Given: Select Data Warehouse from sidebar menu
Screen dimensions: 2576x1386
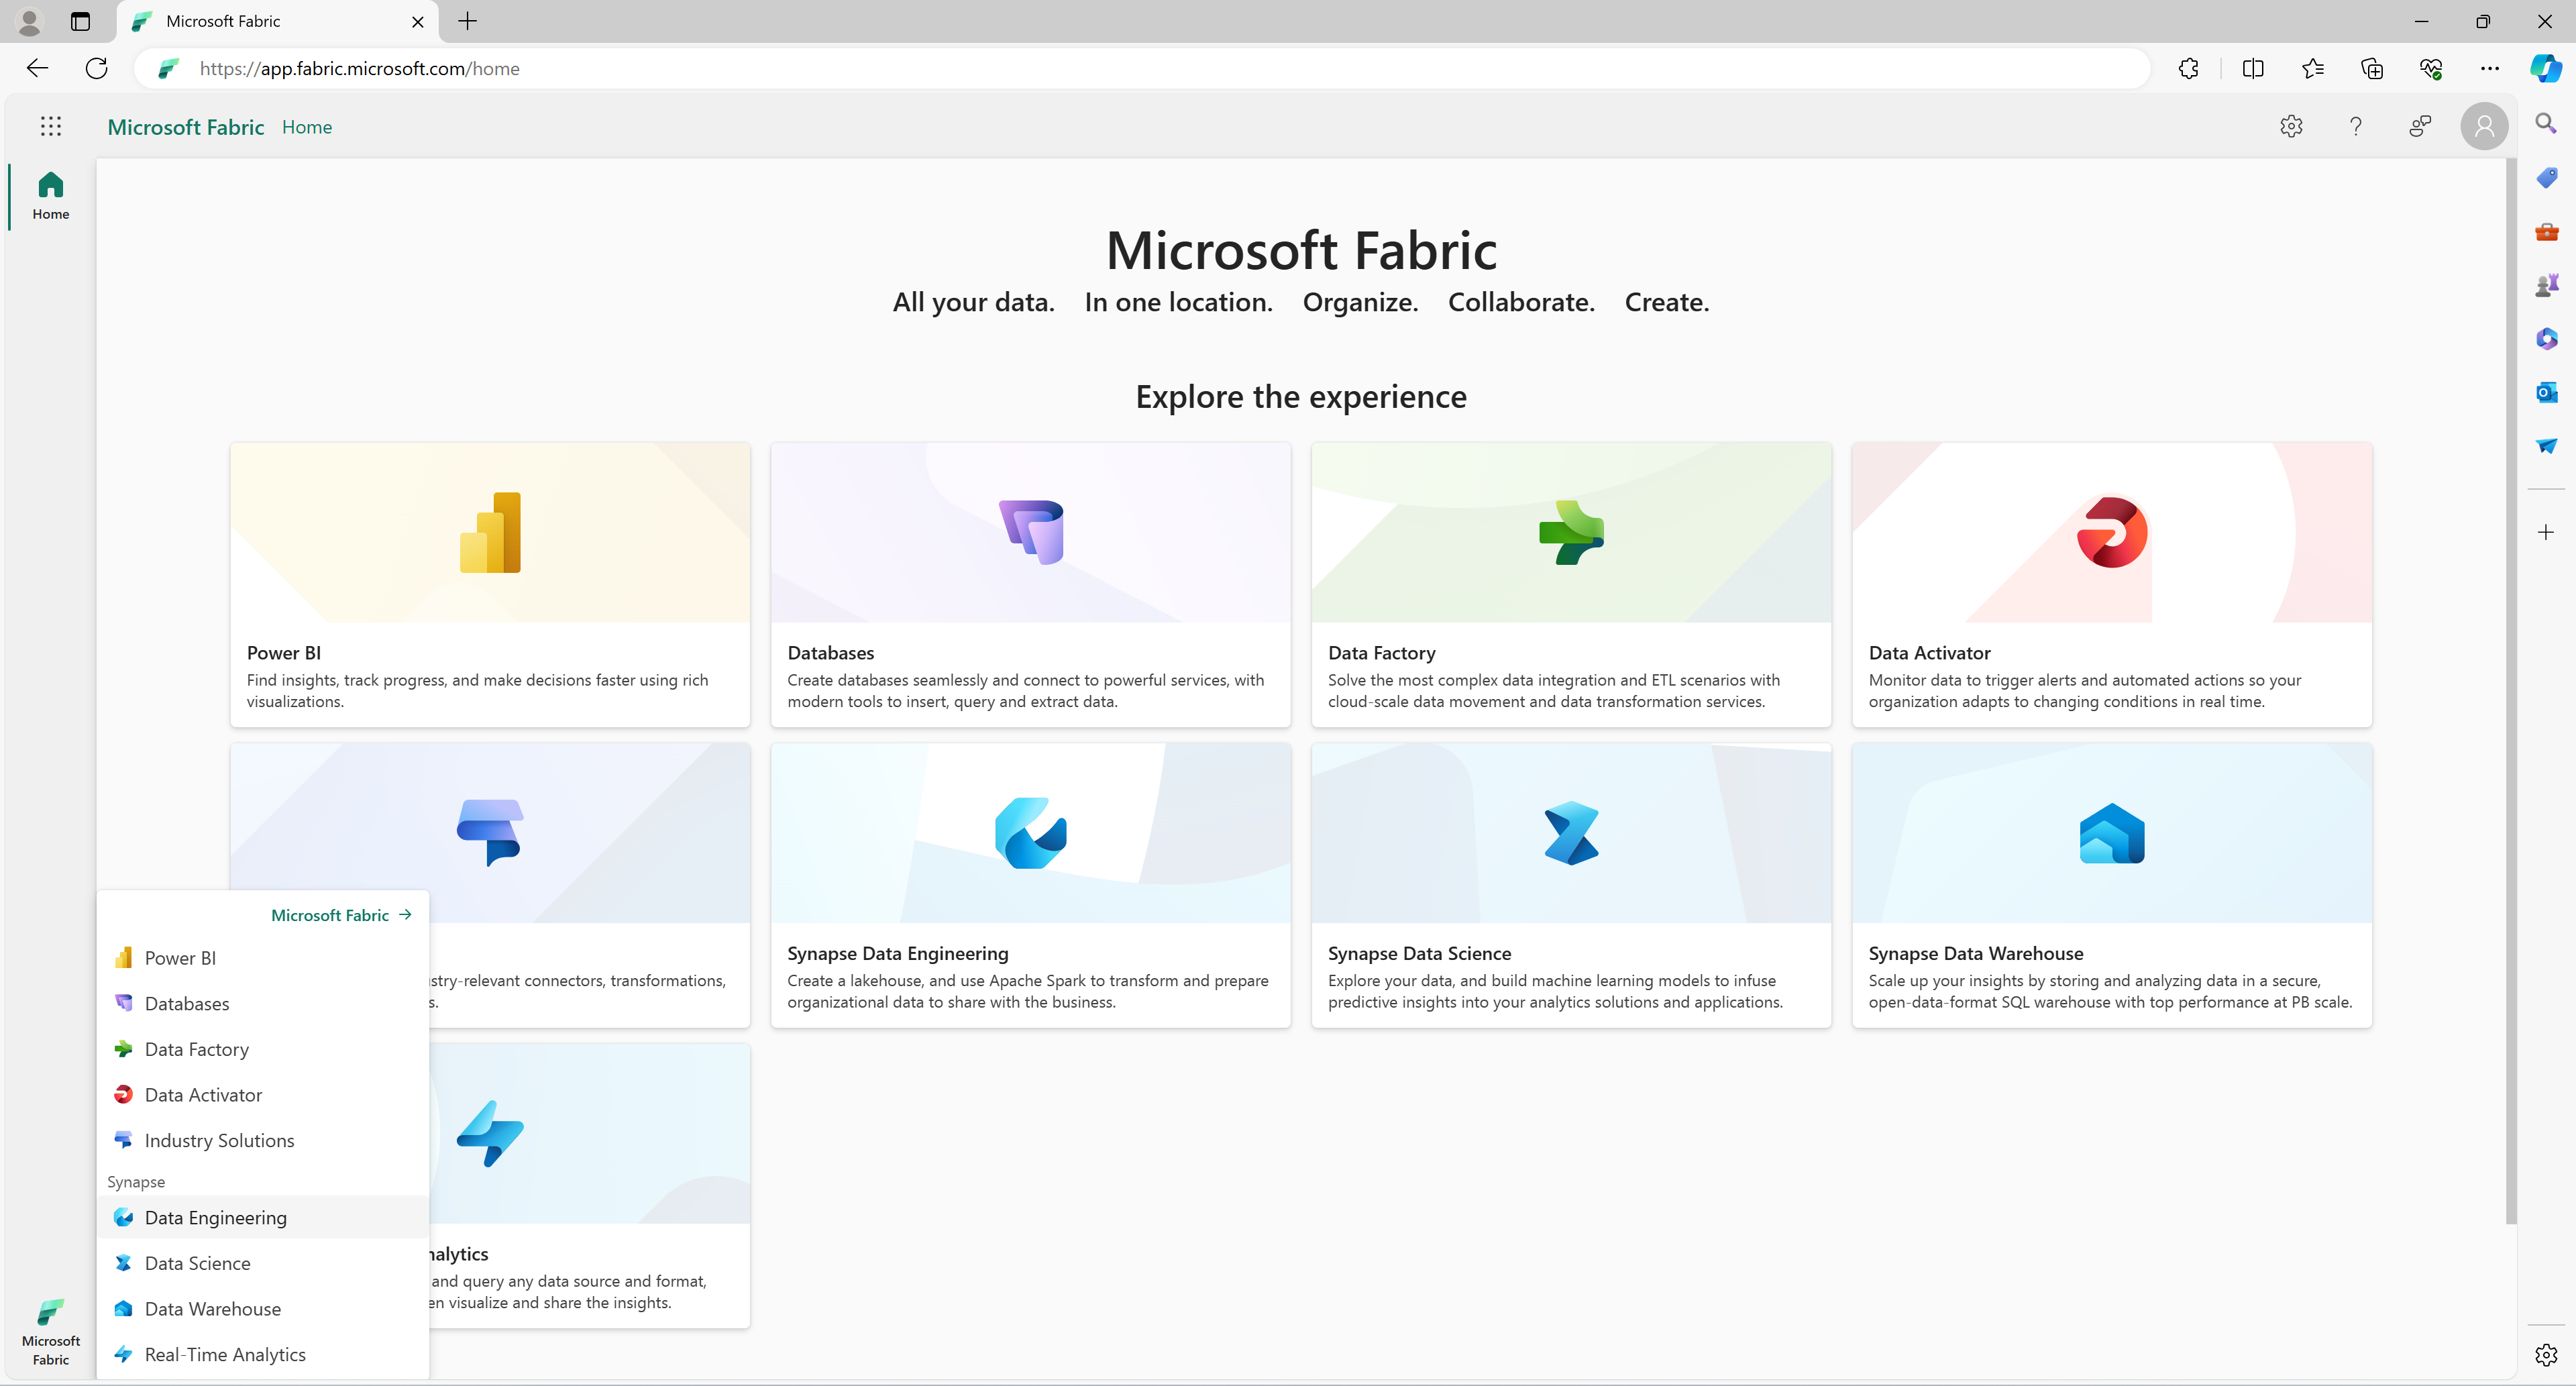Looking at the screenshot, I should pos(211,1308).
